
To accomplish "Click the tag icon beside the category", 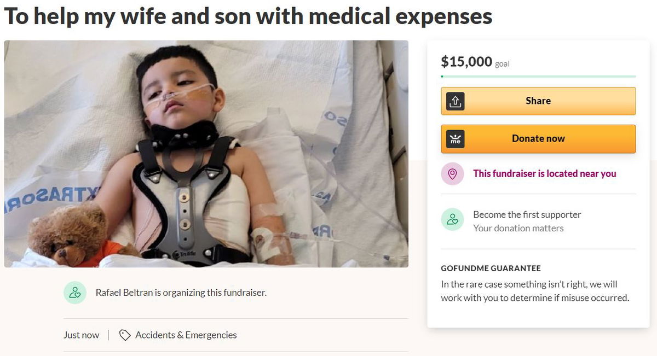I will (x=125, y=335).
